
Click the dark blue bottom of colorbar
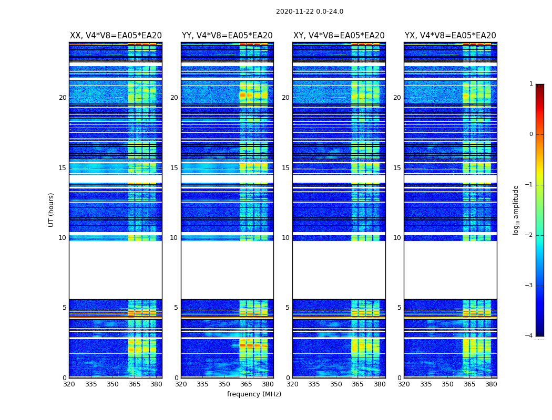(540, 333)
